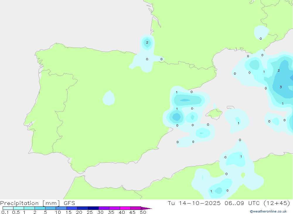The image size is (293, 214).
Task: Select the 15–20 mm legend swatch
Action: point(72,208)
